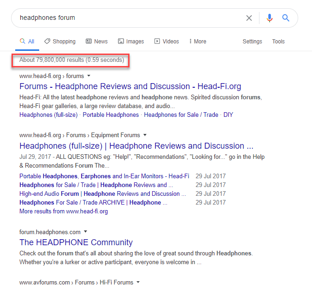The image size is (312, 290).
Task: Open 'Forums - Headphone Reviews and Discussion - Head-Fi.org' result
Action: (130, 86)
